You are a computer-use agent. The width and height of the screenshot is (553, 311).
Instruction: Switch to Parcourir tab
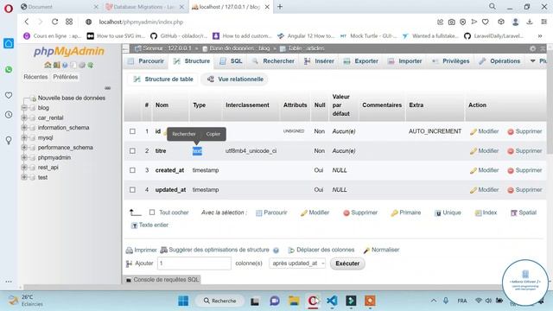(146, 61)
